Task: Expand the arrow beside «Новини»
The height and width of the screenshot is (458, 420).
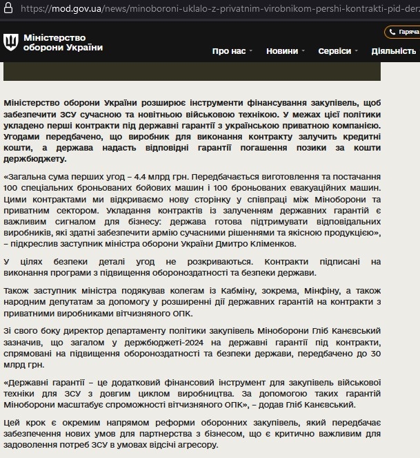Action: coord(303,52)
